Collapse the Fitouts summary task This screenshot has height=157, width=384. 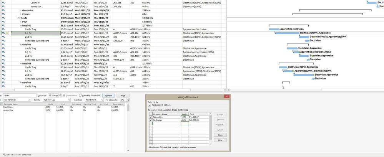coord(18,18)
